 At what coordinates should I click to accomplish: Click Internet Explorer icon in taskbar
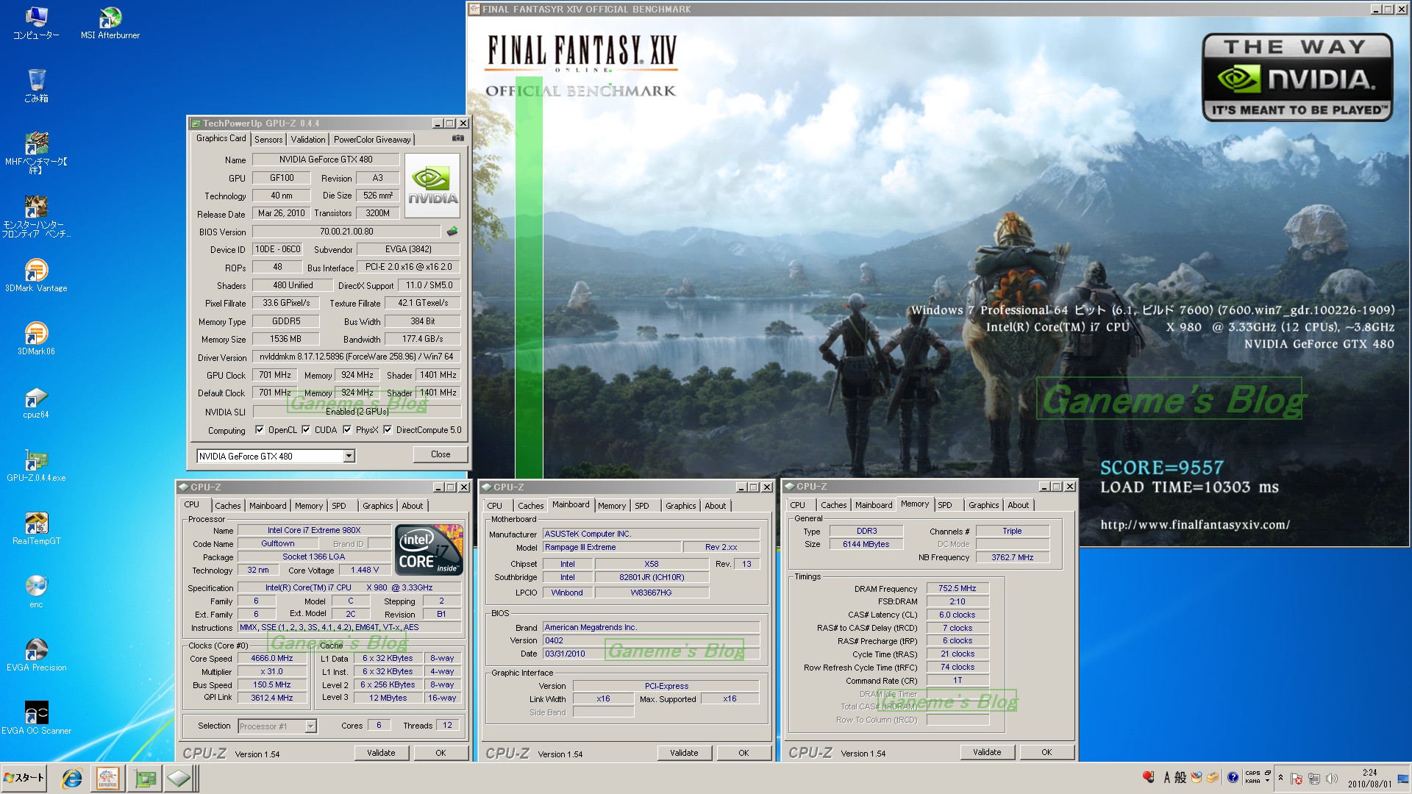coord(71,778)
